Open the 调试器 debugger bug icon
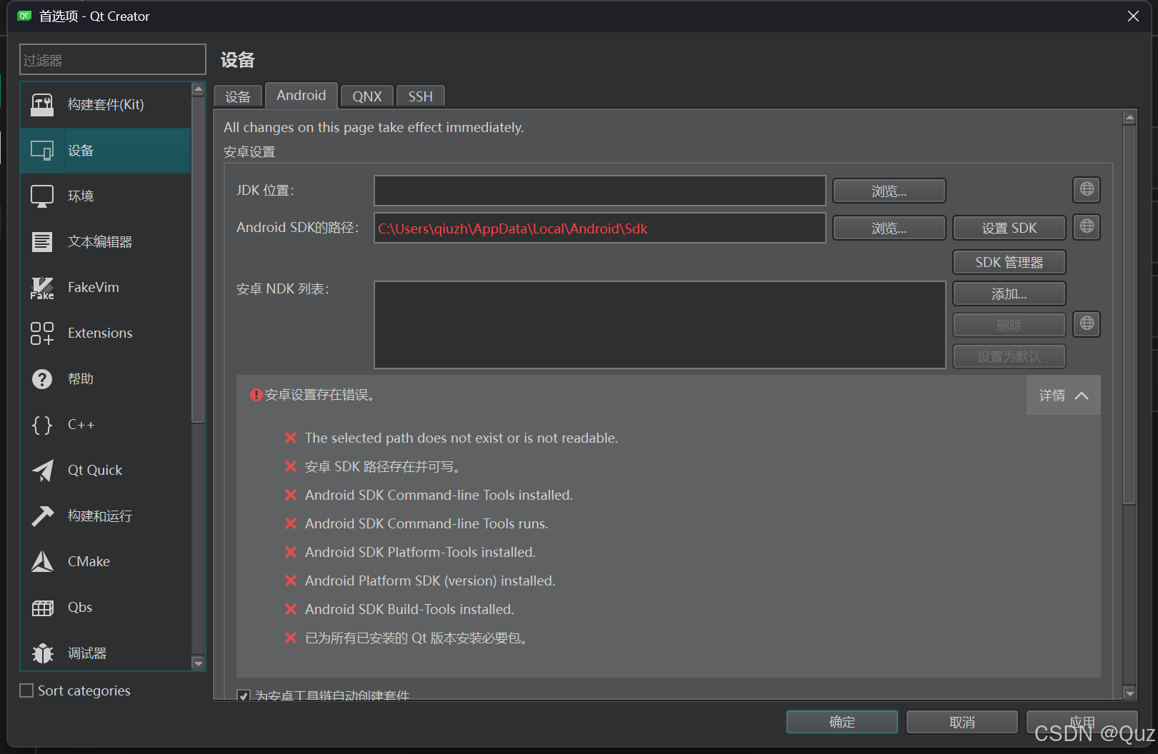 click(42, 653)
